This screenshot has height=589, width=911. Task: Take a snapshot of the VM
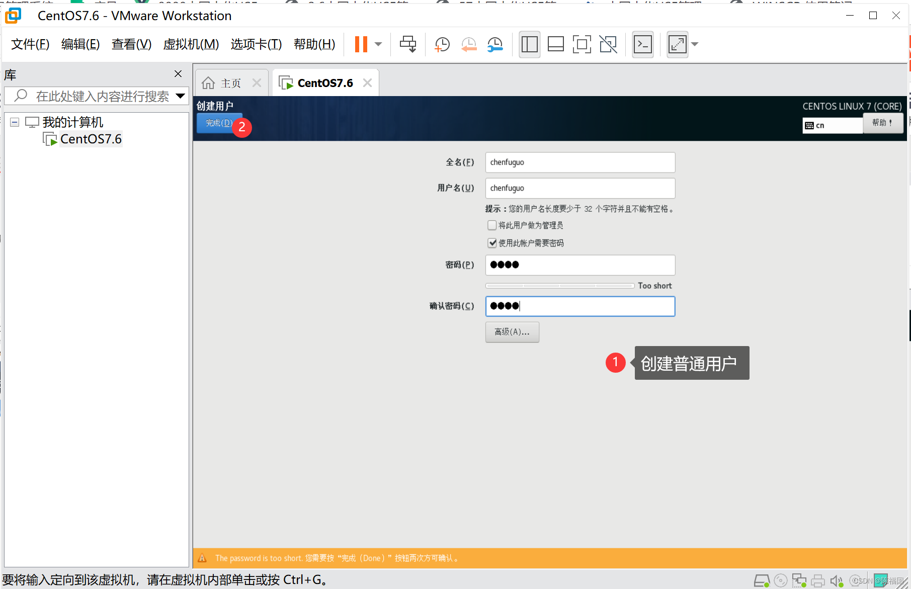[442, 44]
